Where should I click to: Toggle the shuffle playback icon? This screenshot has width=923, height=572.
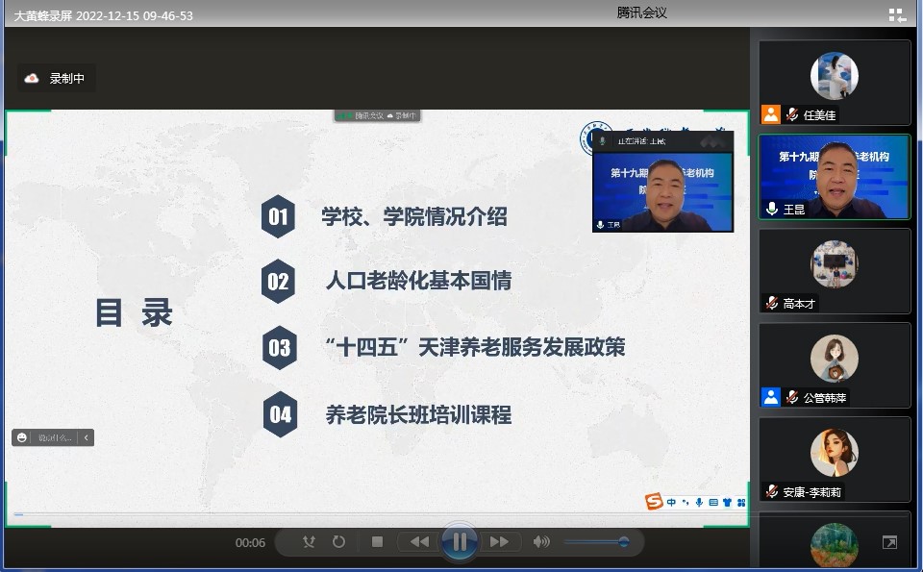309,542
